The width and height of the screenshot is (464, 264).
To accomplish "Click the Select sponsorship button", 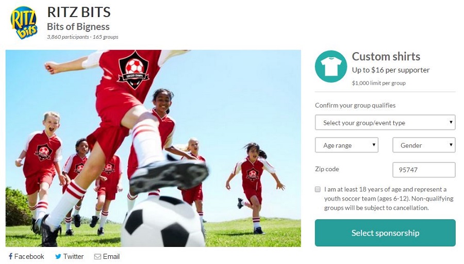I will [x=385, y=233].
